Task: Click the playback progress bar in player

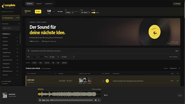Action: click(71, 100)
